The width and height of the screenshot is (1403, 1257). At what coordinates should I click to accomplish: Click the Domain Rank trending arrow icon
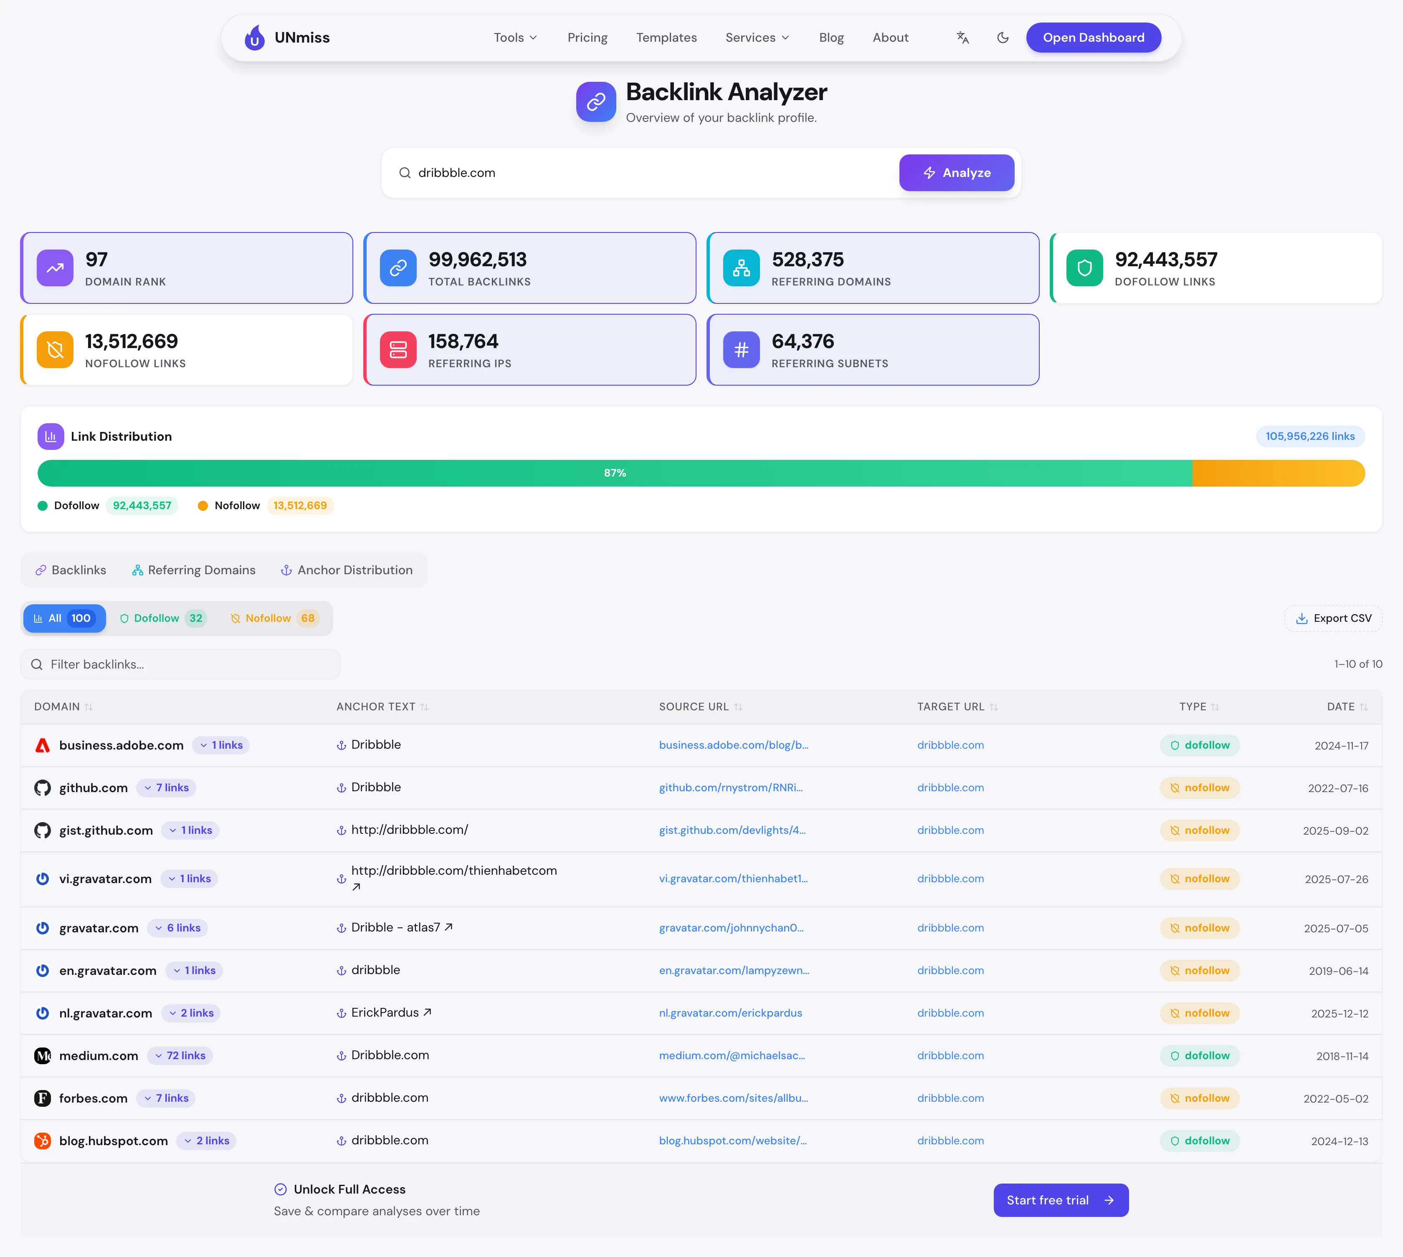coord(55,268)
